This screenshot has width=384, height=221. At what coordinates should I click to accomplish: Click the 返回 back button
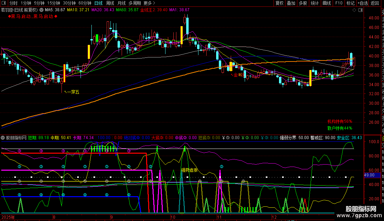tap(375, 3)
